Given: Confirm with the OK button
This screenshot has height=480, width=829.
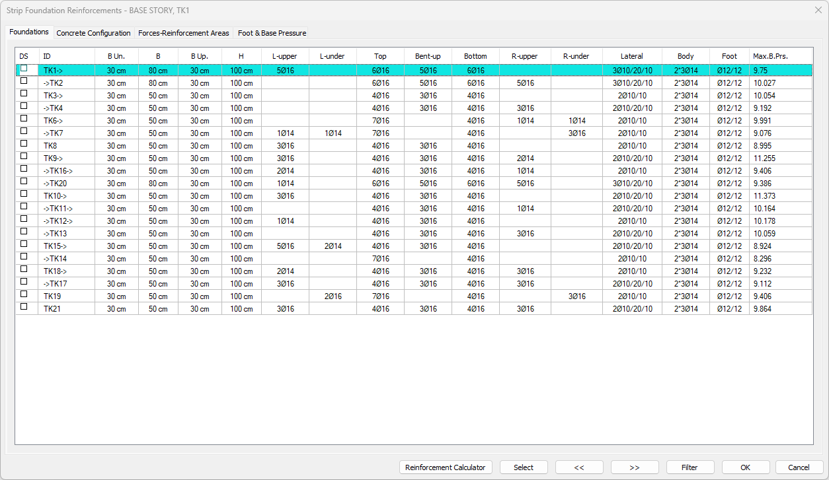Looking at the screenshot, I should pos(745,467).
